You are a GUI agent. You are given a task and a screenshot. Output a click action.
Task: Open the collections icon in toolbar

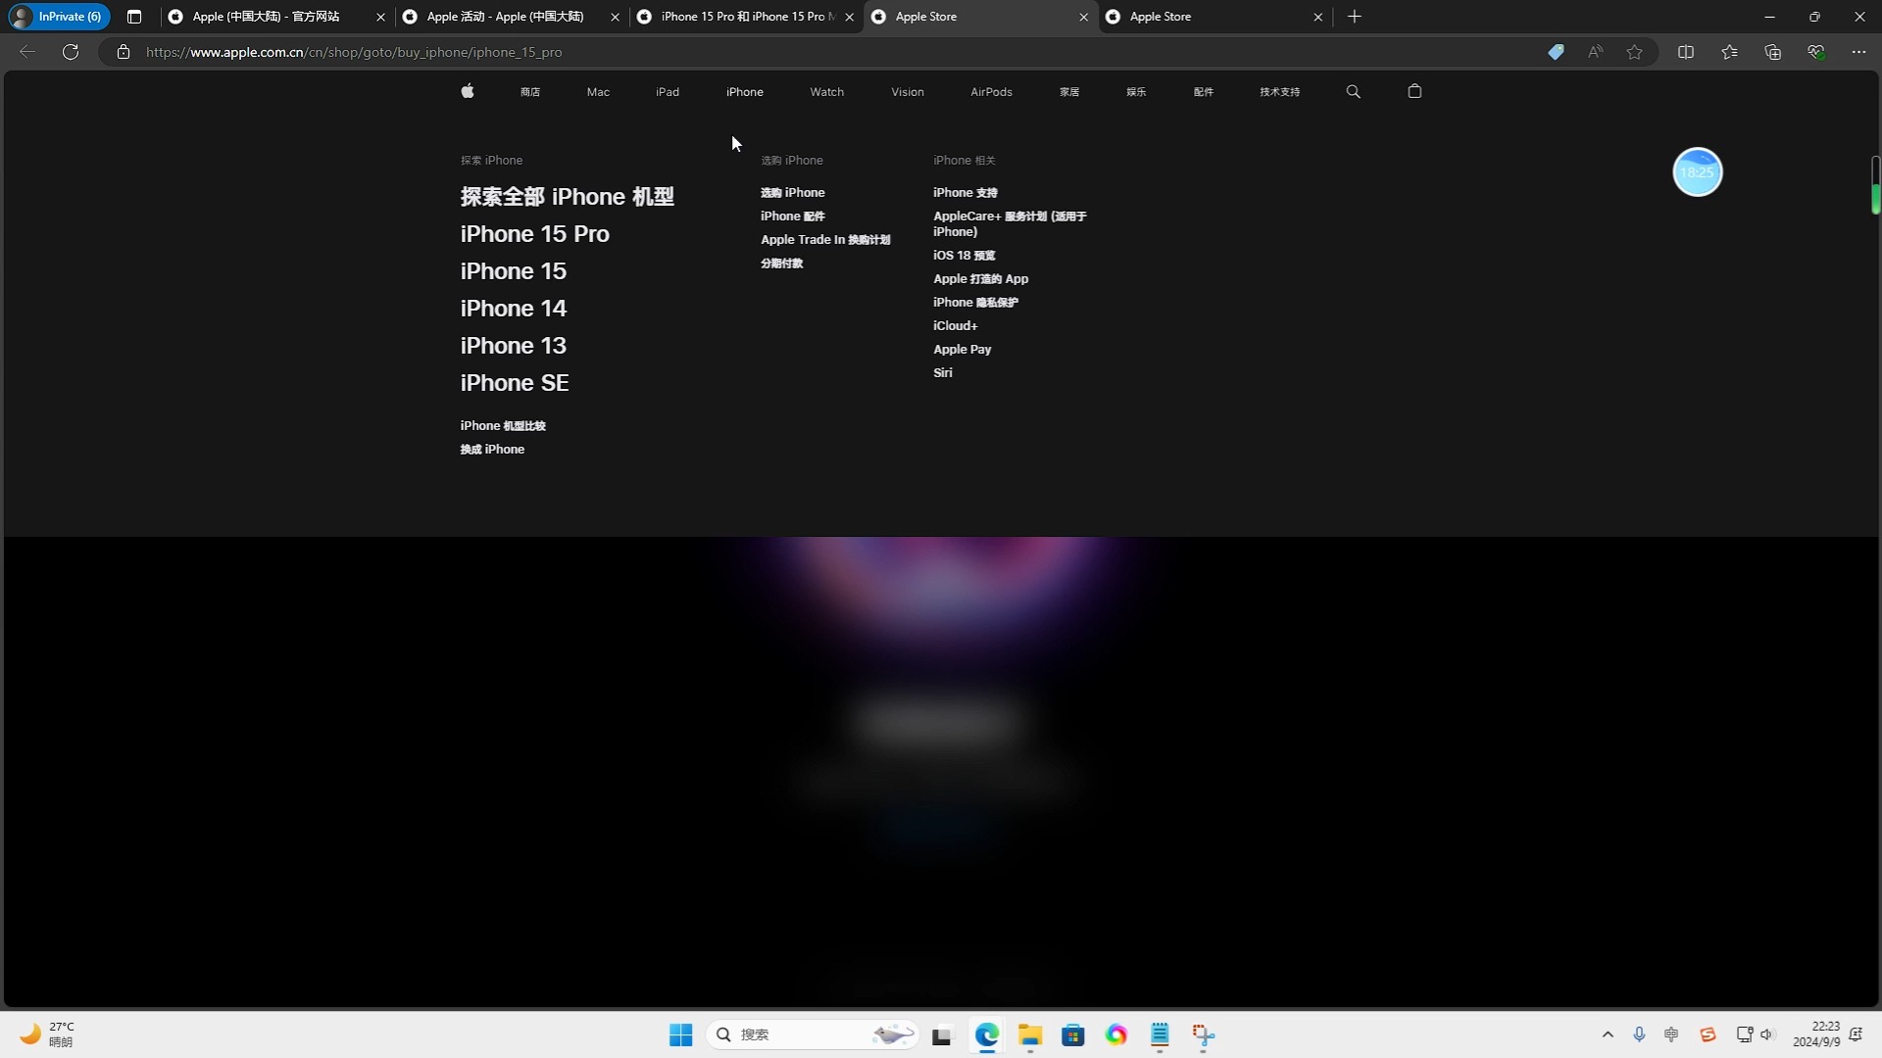pos(1772,52)
